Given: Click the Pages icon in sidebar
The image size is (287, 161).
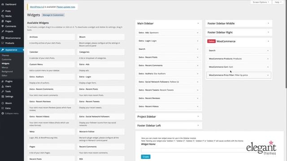Looking at the screenshot, I should point(3,21).
